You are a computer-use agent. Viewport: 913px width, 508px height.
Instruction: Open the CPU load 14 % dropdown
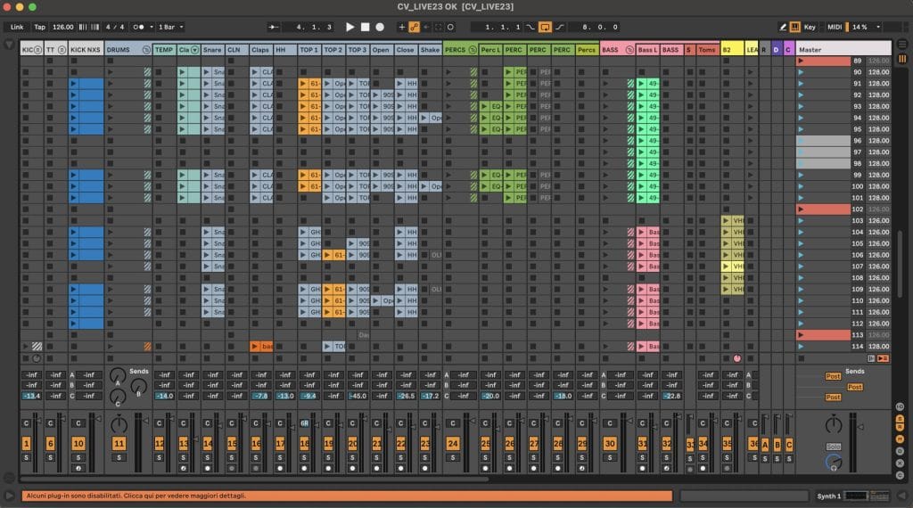tap(867, 27)
